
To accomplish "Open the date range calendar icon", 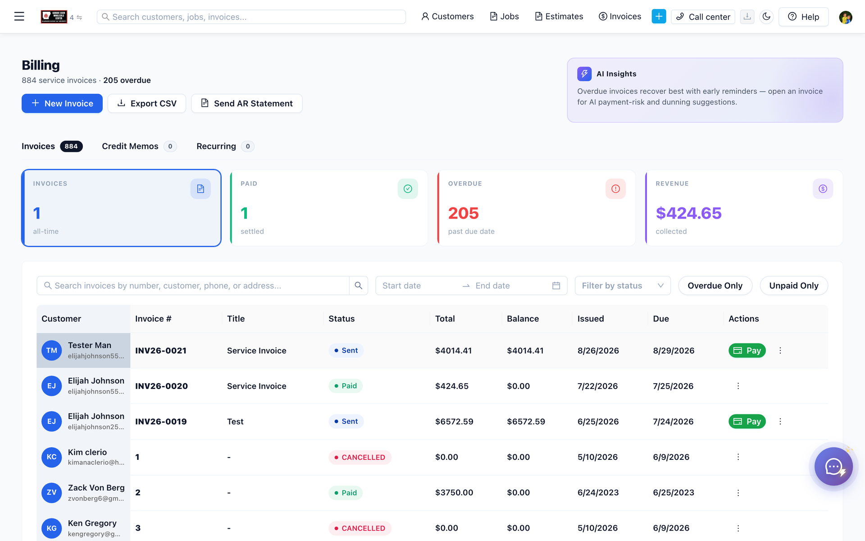I will click(x=556, y=286).
